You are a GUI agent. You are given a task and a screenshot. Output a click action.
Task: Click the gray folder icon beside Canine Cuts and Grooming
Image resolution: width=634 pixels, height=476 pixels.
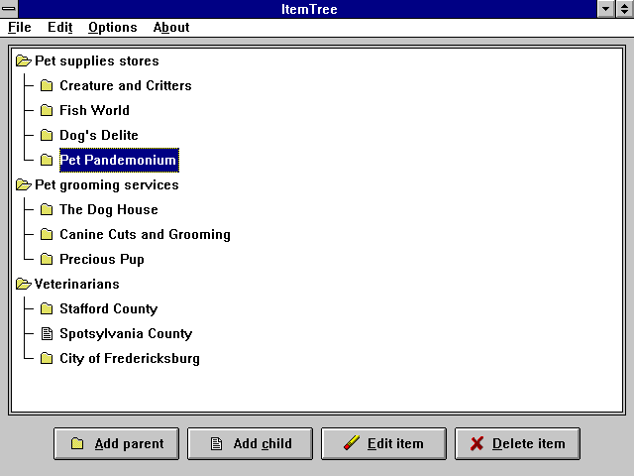(x=46, y=234)
